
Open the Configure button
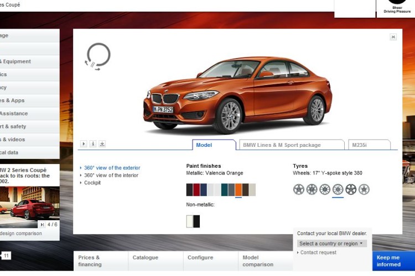tap(211, 261)
